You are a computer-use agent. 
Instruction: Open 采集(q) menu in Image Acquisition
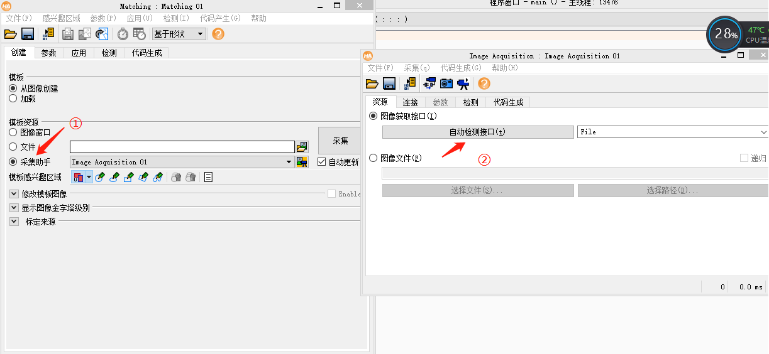(x=417, y=68)
